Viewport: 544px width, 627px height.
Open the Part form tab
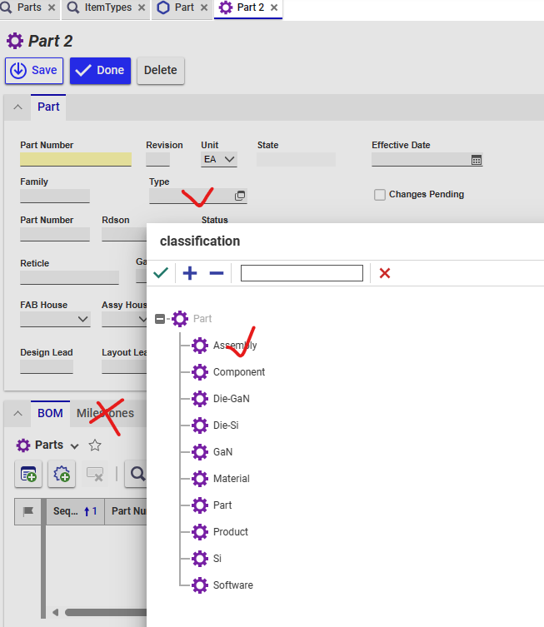click(48, 107)
